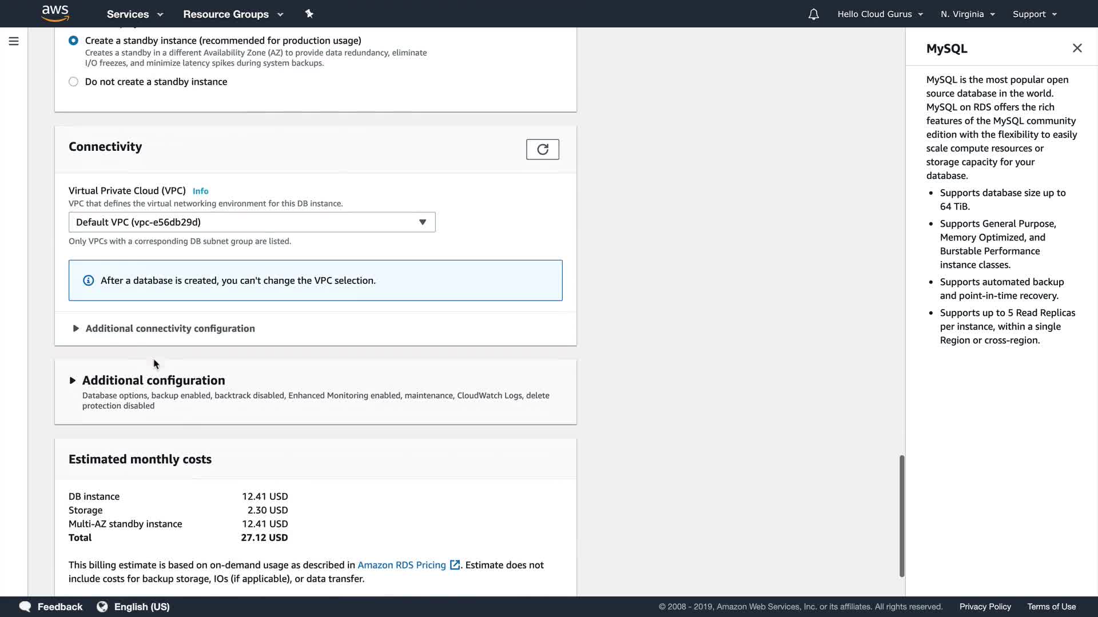Open the Virtual Private Cloud dropdown
1098x617 pixels.
(x=252, y=222)
